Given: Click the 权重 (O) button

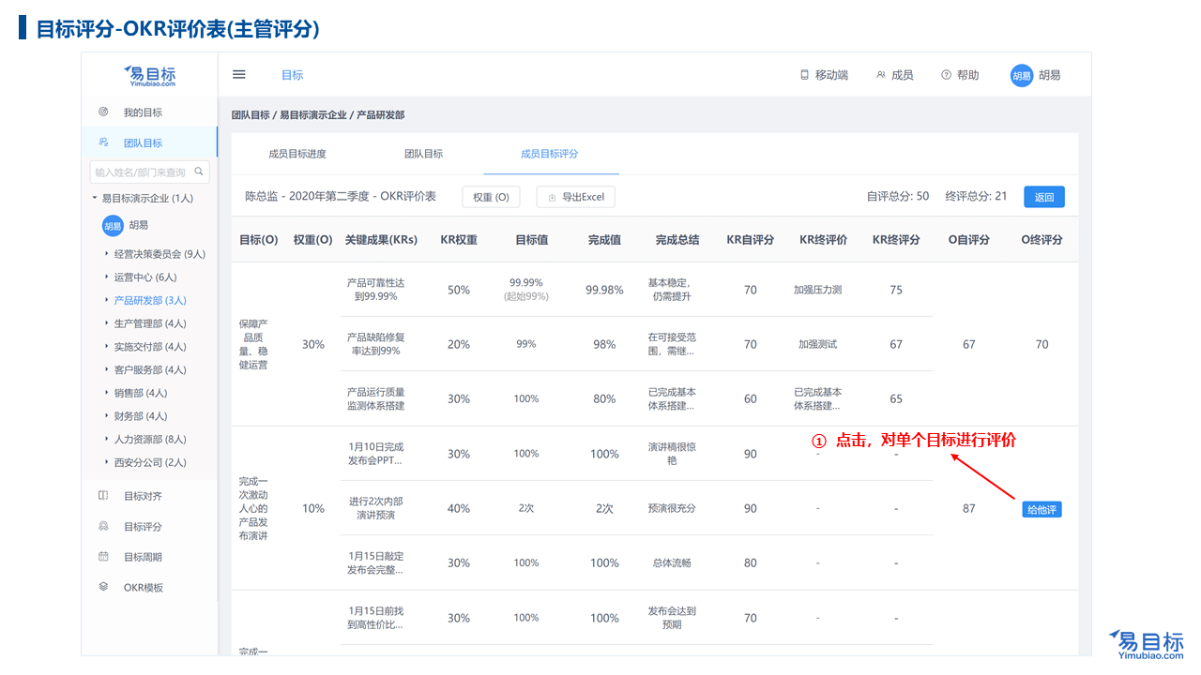Looking at the screenshot, I should (491, 197).
